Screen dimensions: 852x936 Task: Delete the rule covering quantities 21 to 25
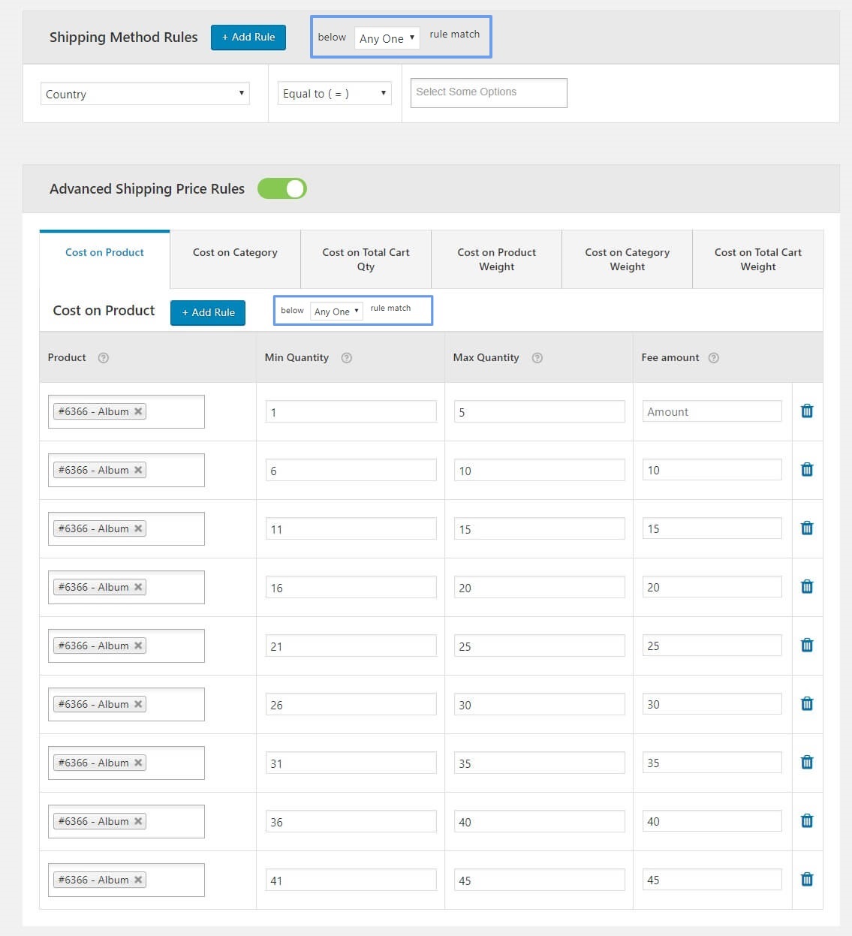(806, 645)
